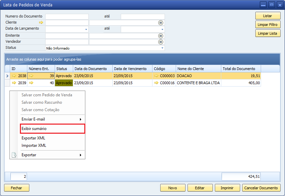The height and width of the screenshot is (196, 285).
Task: Select row indicator arrow of row 2038
Action: click(x=7, y=76)
